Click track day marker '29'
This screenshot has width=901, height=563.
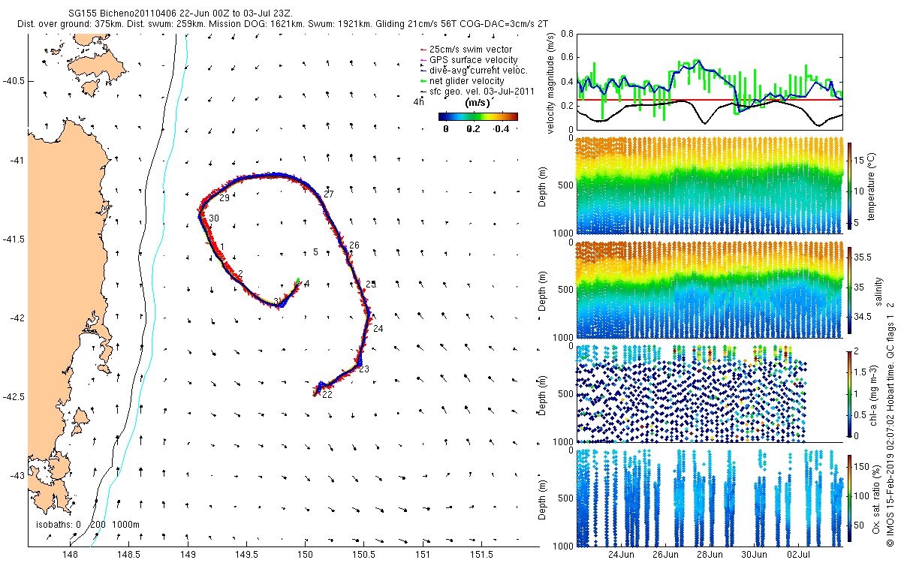(x=224, y=198)
